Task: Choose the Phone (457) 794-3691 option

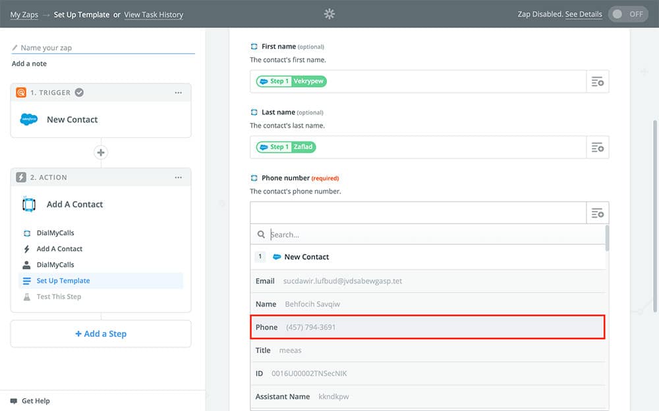Action: [428, 327]
